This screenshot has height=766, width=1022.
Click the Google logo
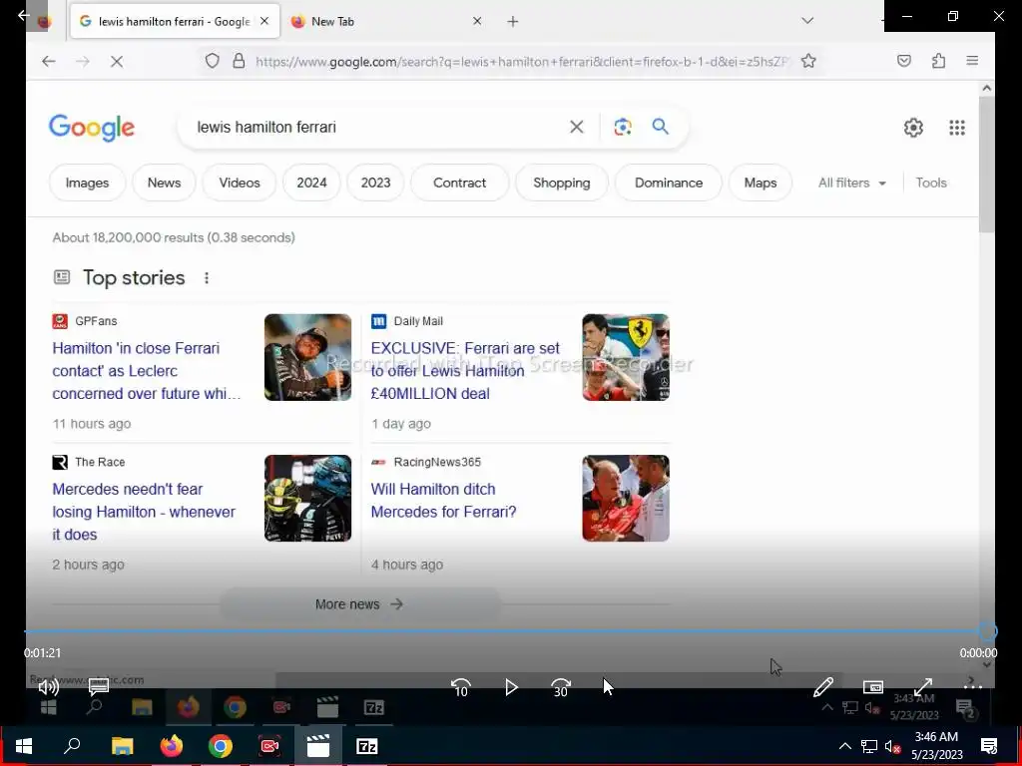point(92,128)
